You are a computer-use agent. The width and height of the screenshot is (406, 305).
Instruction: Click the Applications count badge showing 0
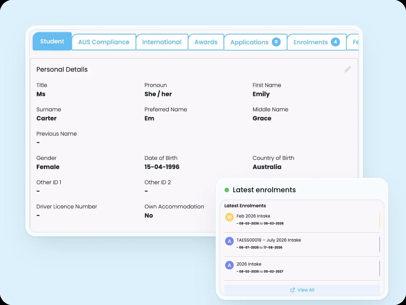click(276, 42)
